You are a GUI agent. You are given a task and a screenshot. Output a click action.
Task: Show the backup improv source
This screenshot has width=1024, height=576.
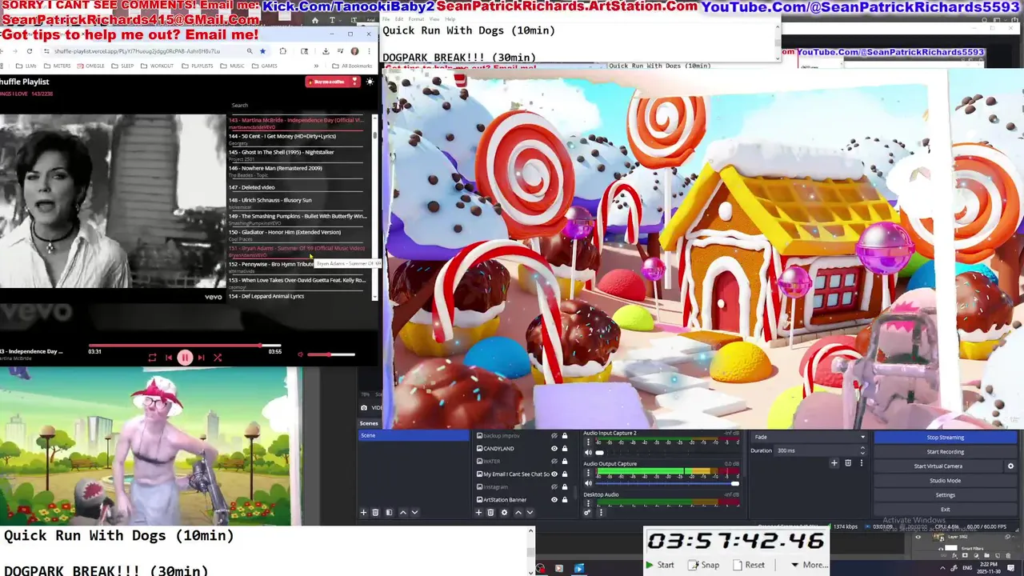pos(554,436)
